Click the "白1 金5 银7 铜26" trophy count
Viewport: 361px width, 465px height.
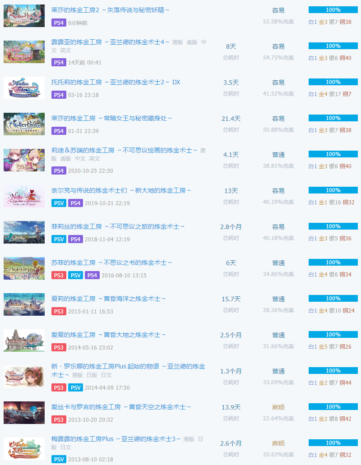click(330, 347)
